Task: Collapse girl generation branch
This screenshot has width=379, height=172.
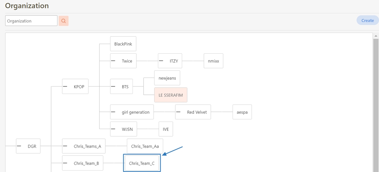Action: coord(113,112)
